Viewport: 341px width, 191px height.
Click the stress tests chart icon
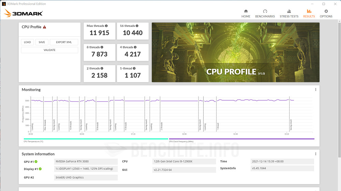pyautogui.click(x=289, y=11)
